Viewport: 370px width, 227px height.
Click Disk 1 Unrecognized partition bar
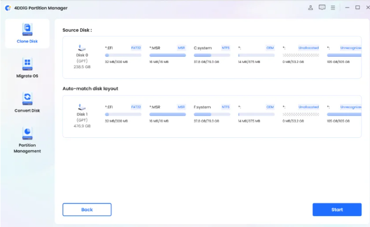(344, 114)
